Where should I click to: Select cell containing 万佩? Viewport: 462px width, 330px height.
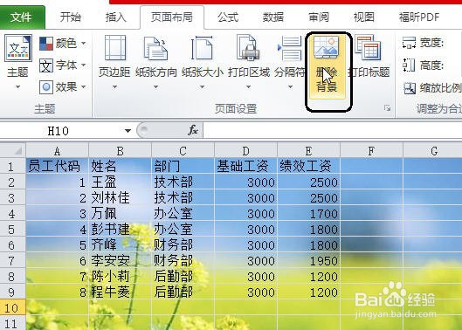(x=120, y=214)
